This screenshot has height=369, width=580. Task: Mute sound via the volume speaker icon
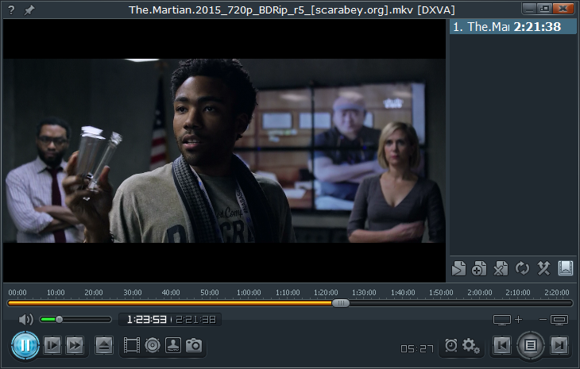coord(26,320)
